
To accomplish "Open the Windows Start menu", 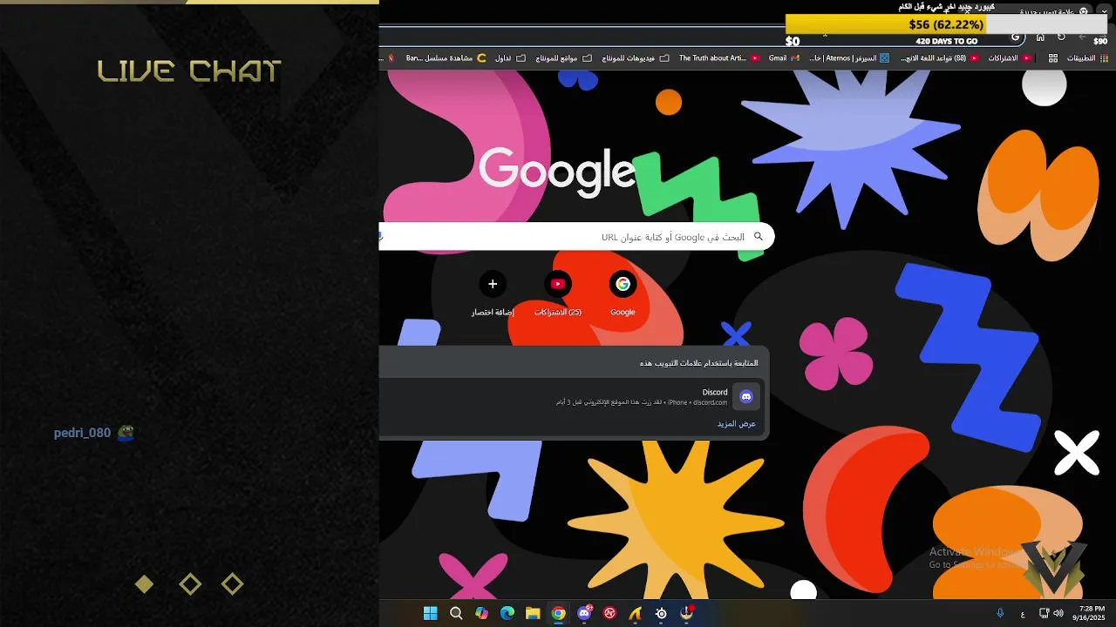I will (431, 613).
